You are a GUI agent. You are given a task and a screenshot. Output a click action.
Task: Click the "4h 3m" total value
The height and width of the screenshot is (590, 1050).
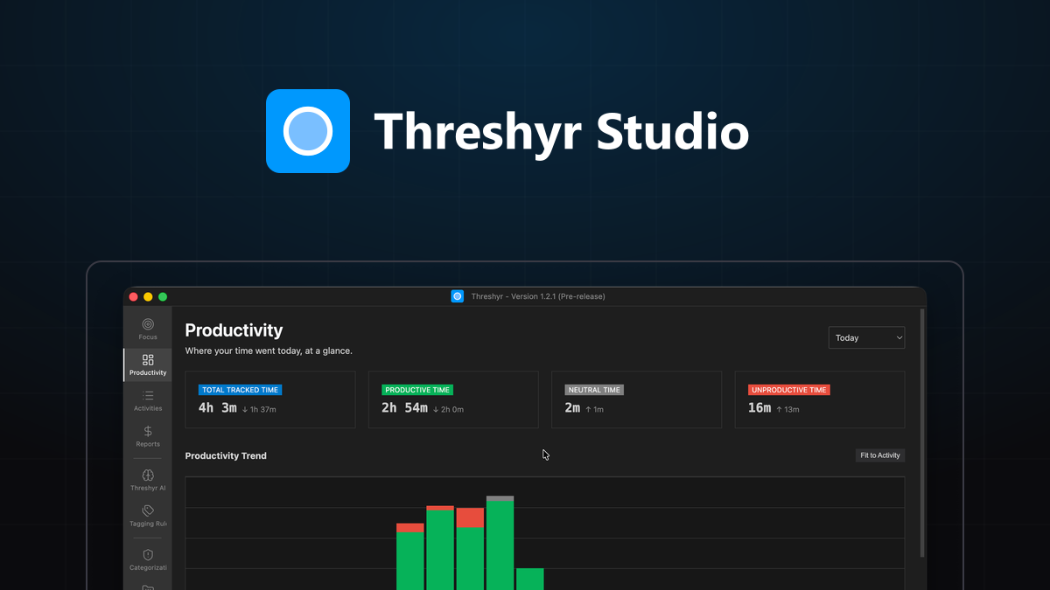[x=218, y=408]
